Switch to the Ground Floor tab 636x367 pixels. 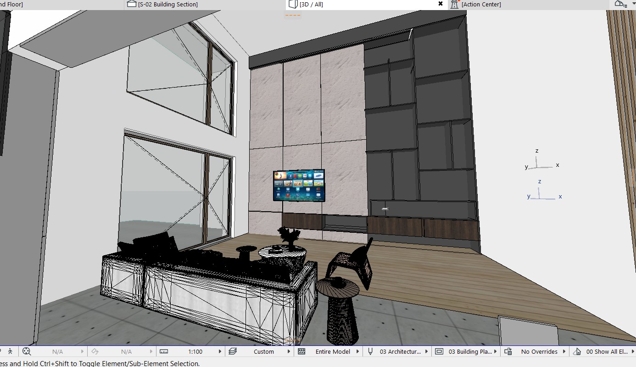[11, 5]
